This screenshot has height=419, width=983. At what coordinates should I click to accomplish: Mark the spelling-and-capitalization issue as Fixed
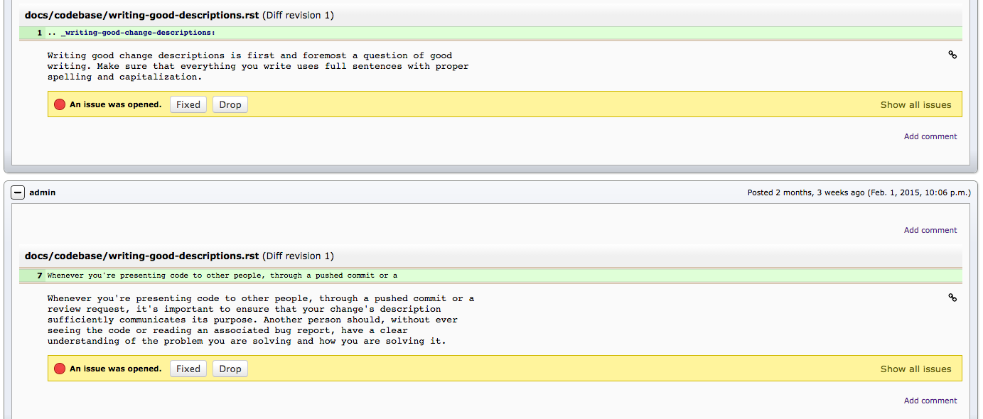[x=188, y=104]
